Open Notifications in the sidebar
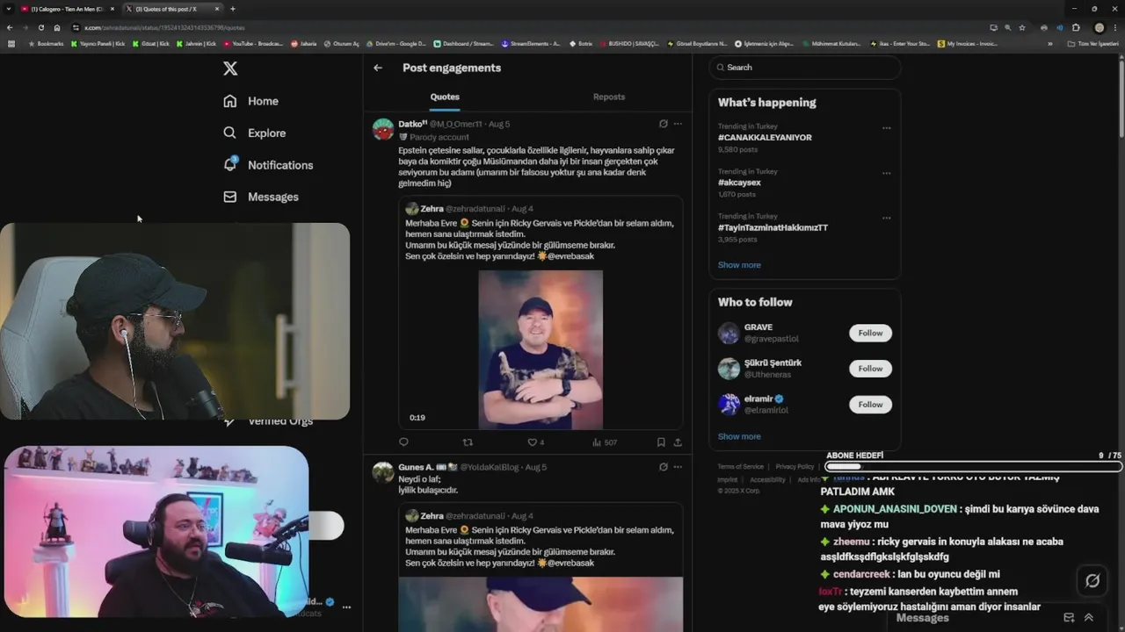 click(x=268, y=165)
